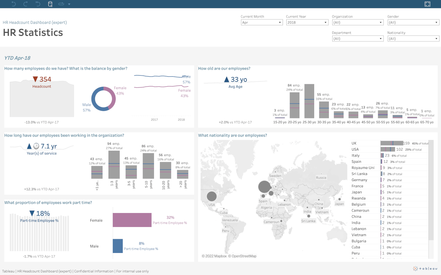This screenshot has width=441, height=275.
Task: Open the Department filter dropdown
Action: 357,38
